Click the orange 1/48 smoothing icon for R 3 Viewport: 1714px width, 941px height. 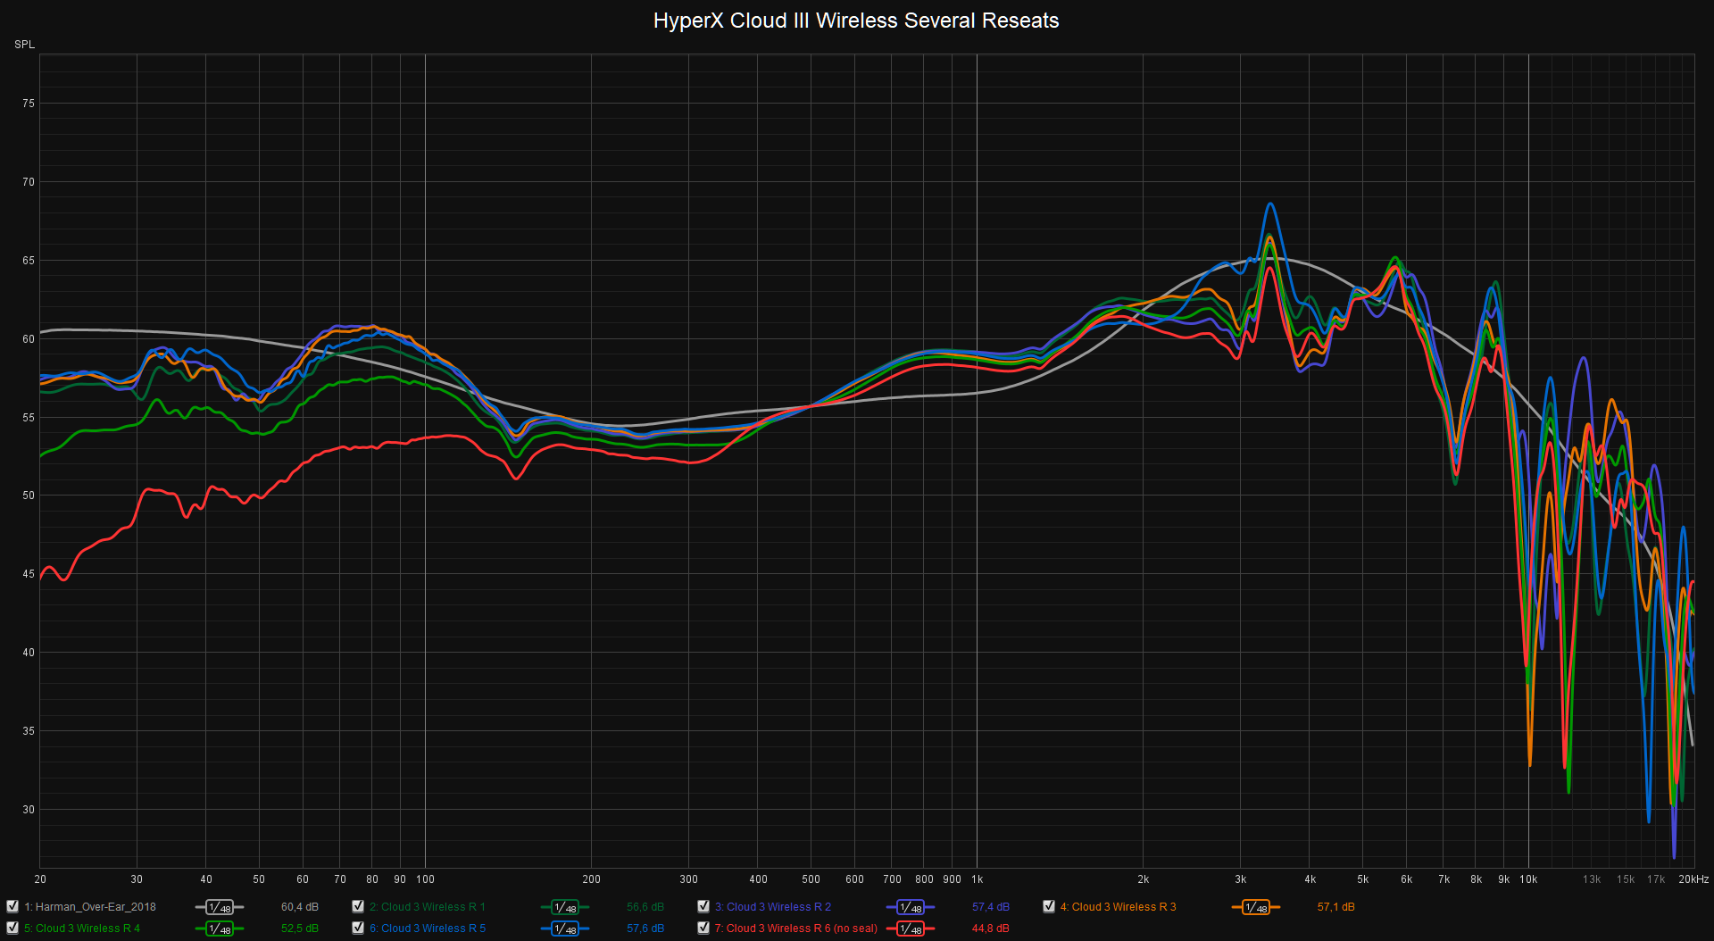(1256, 907)
